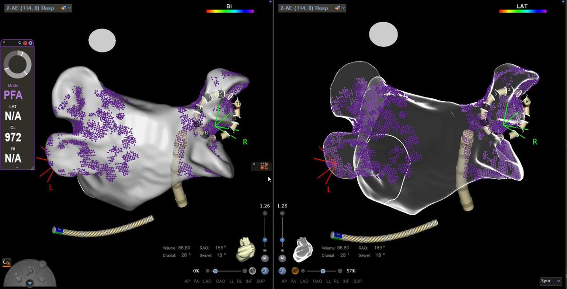Click the right pane transparency slider handle
Image resolution: width=567 pixels, height=289 pixels.
point(323,271)
